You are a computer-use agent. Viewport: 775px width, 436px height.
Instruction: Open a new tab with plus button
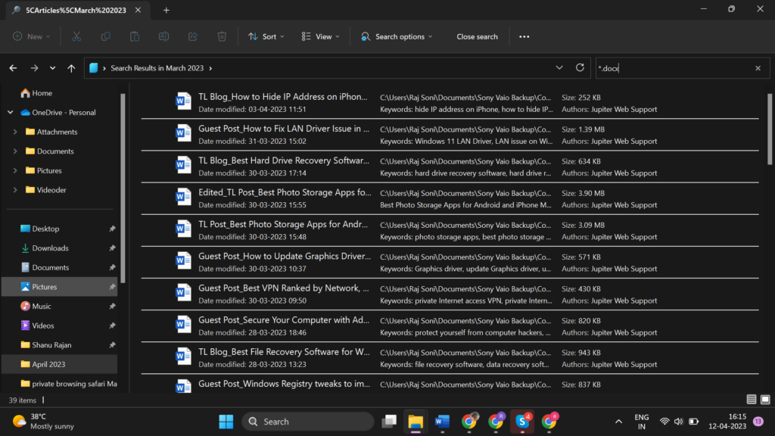[x=166, y=10]
